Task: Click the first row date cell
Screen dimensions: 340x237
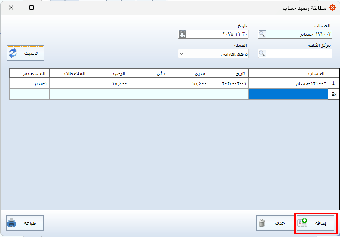Action: pyautogui.click(x=228, y=83)
